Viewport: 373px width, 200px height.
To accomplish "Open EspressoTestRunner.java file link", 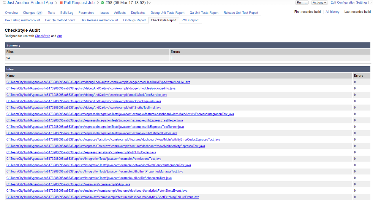I will click(95, 127).
